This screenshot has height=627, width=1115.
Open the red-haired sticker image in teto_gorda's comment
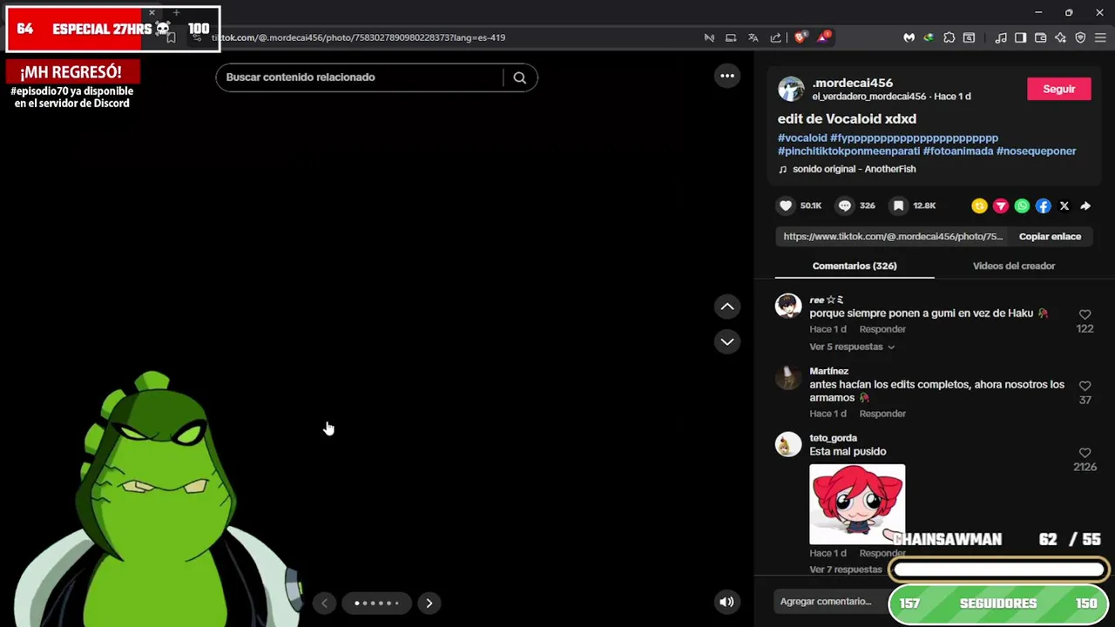(x=857, y=504)
